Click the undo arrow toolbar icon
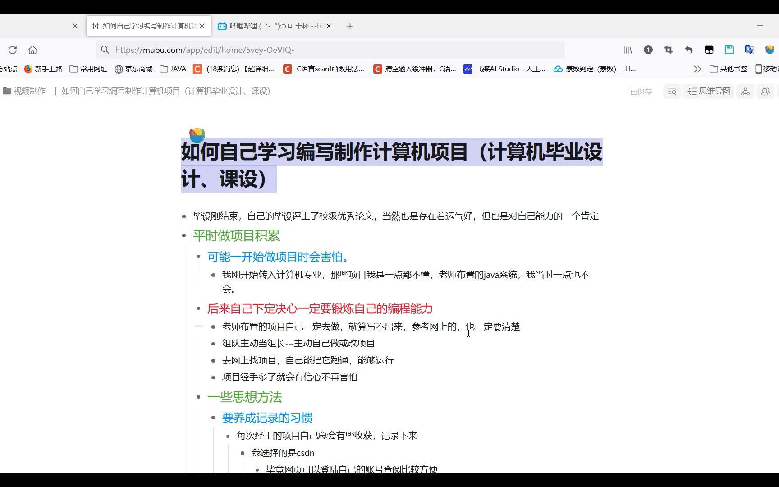779x487 pixels. 689,50
